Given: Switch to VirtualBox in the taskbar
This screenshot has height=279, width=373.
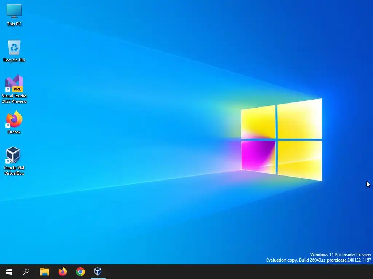Looking at the screenshot, I should 98,272.
